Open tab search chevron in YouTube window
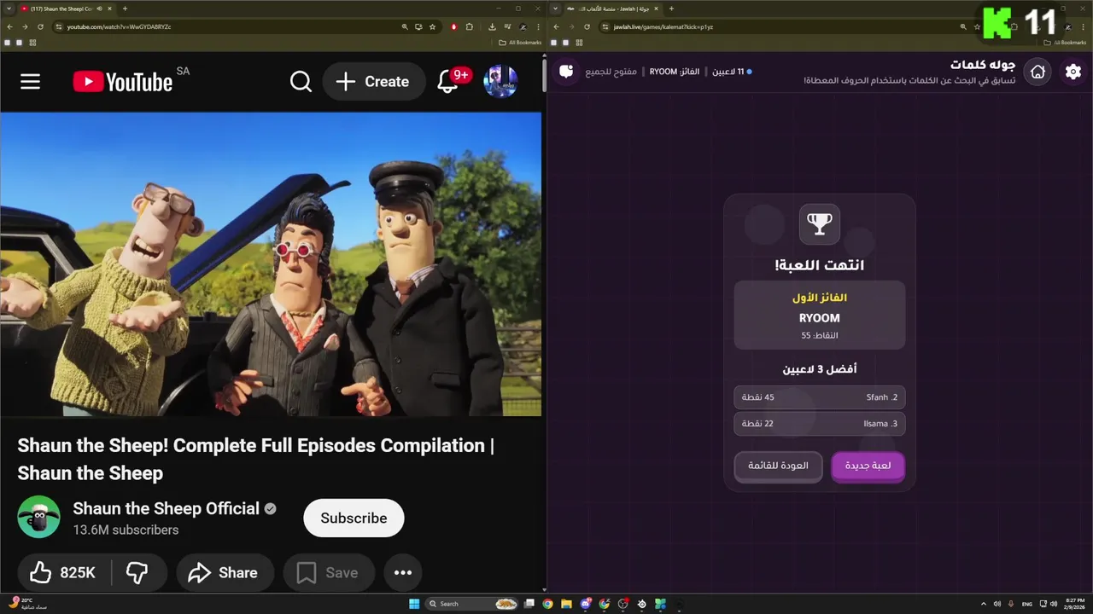 pyautogui.click(x=9, y=9)
